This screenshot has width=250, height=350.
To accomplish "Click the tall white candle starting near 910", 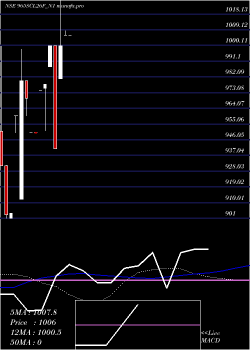I will pyautogui.click(x=21, y=139).
